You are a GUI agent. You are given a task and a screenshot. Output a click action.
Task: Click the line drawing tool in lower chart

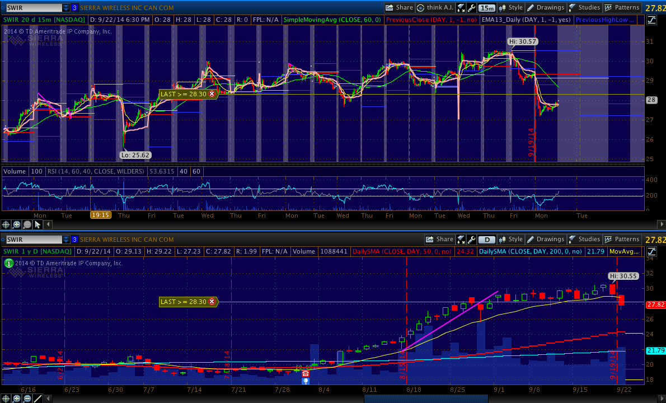(37, 399)
